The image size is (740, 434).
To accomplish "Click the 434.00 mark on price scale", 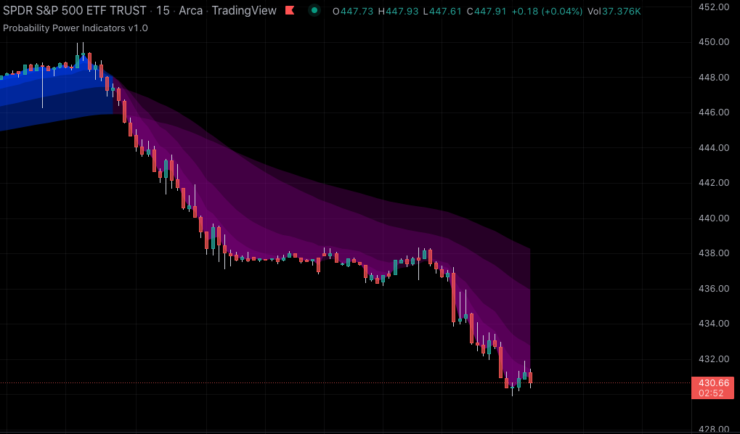I will [713, 323].
